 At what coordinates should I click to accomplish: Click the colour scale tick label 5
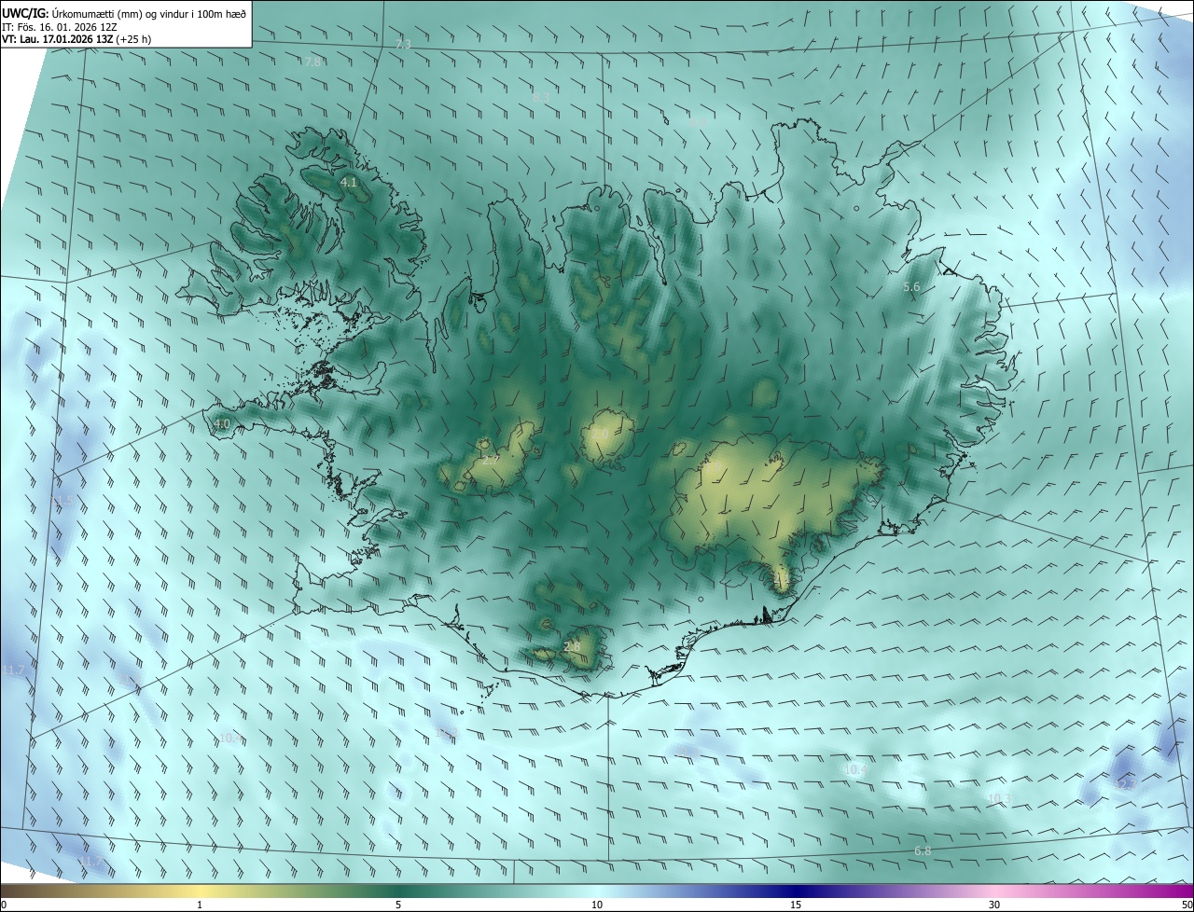398,905
